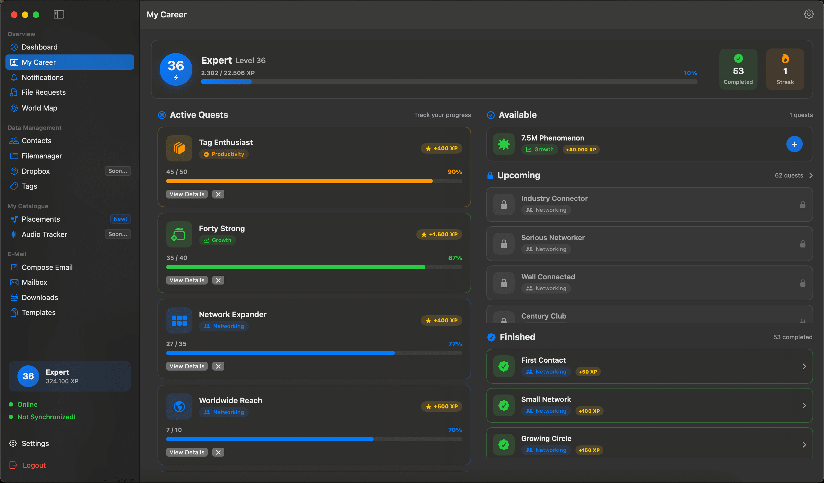Dismiss the Forty Strong quest
Screen dimensions: 824x483
point(218,280)
